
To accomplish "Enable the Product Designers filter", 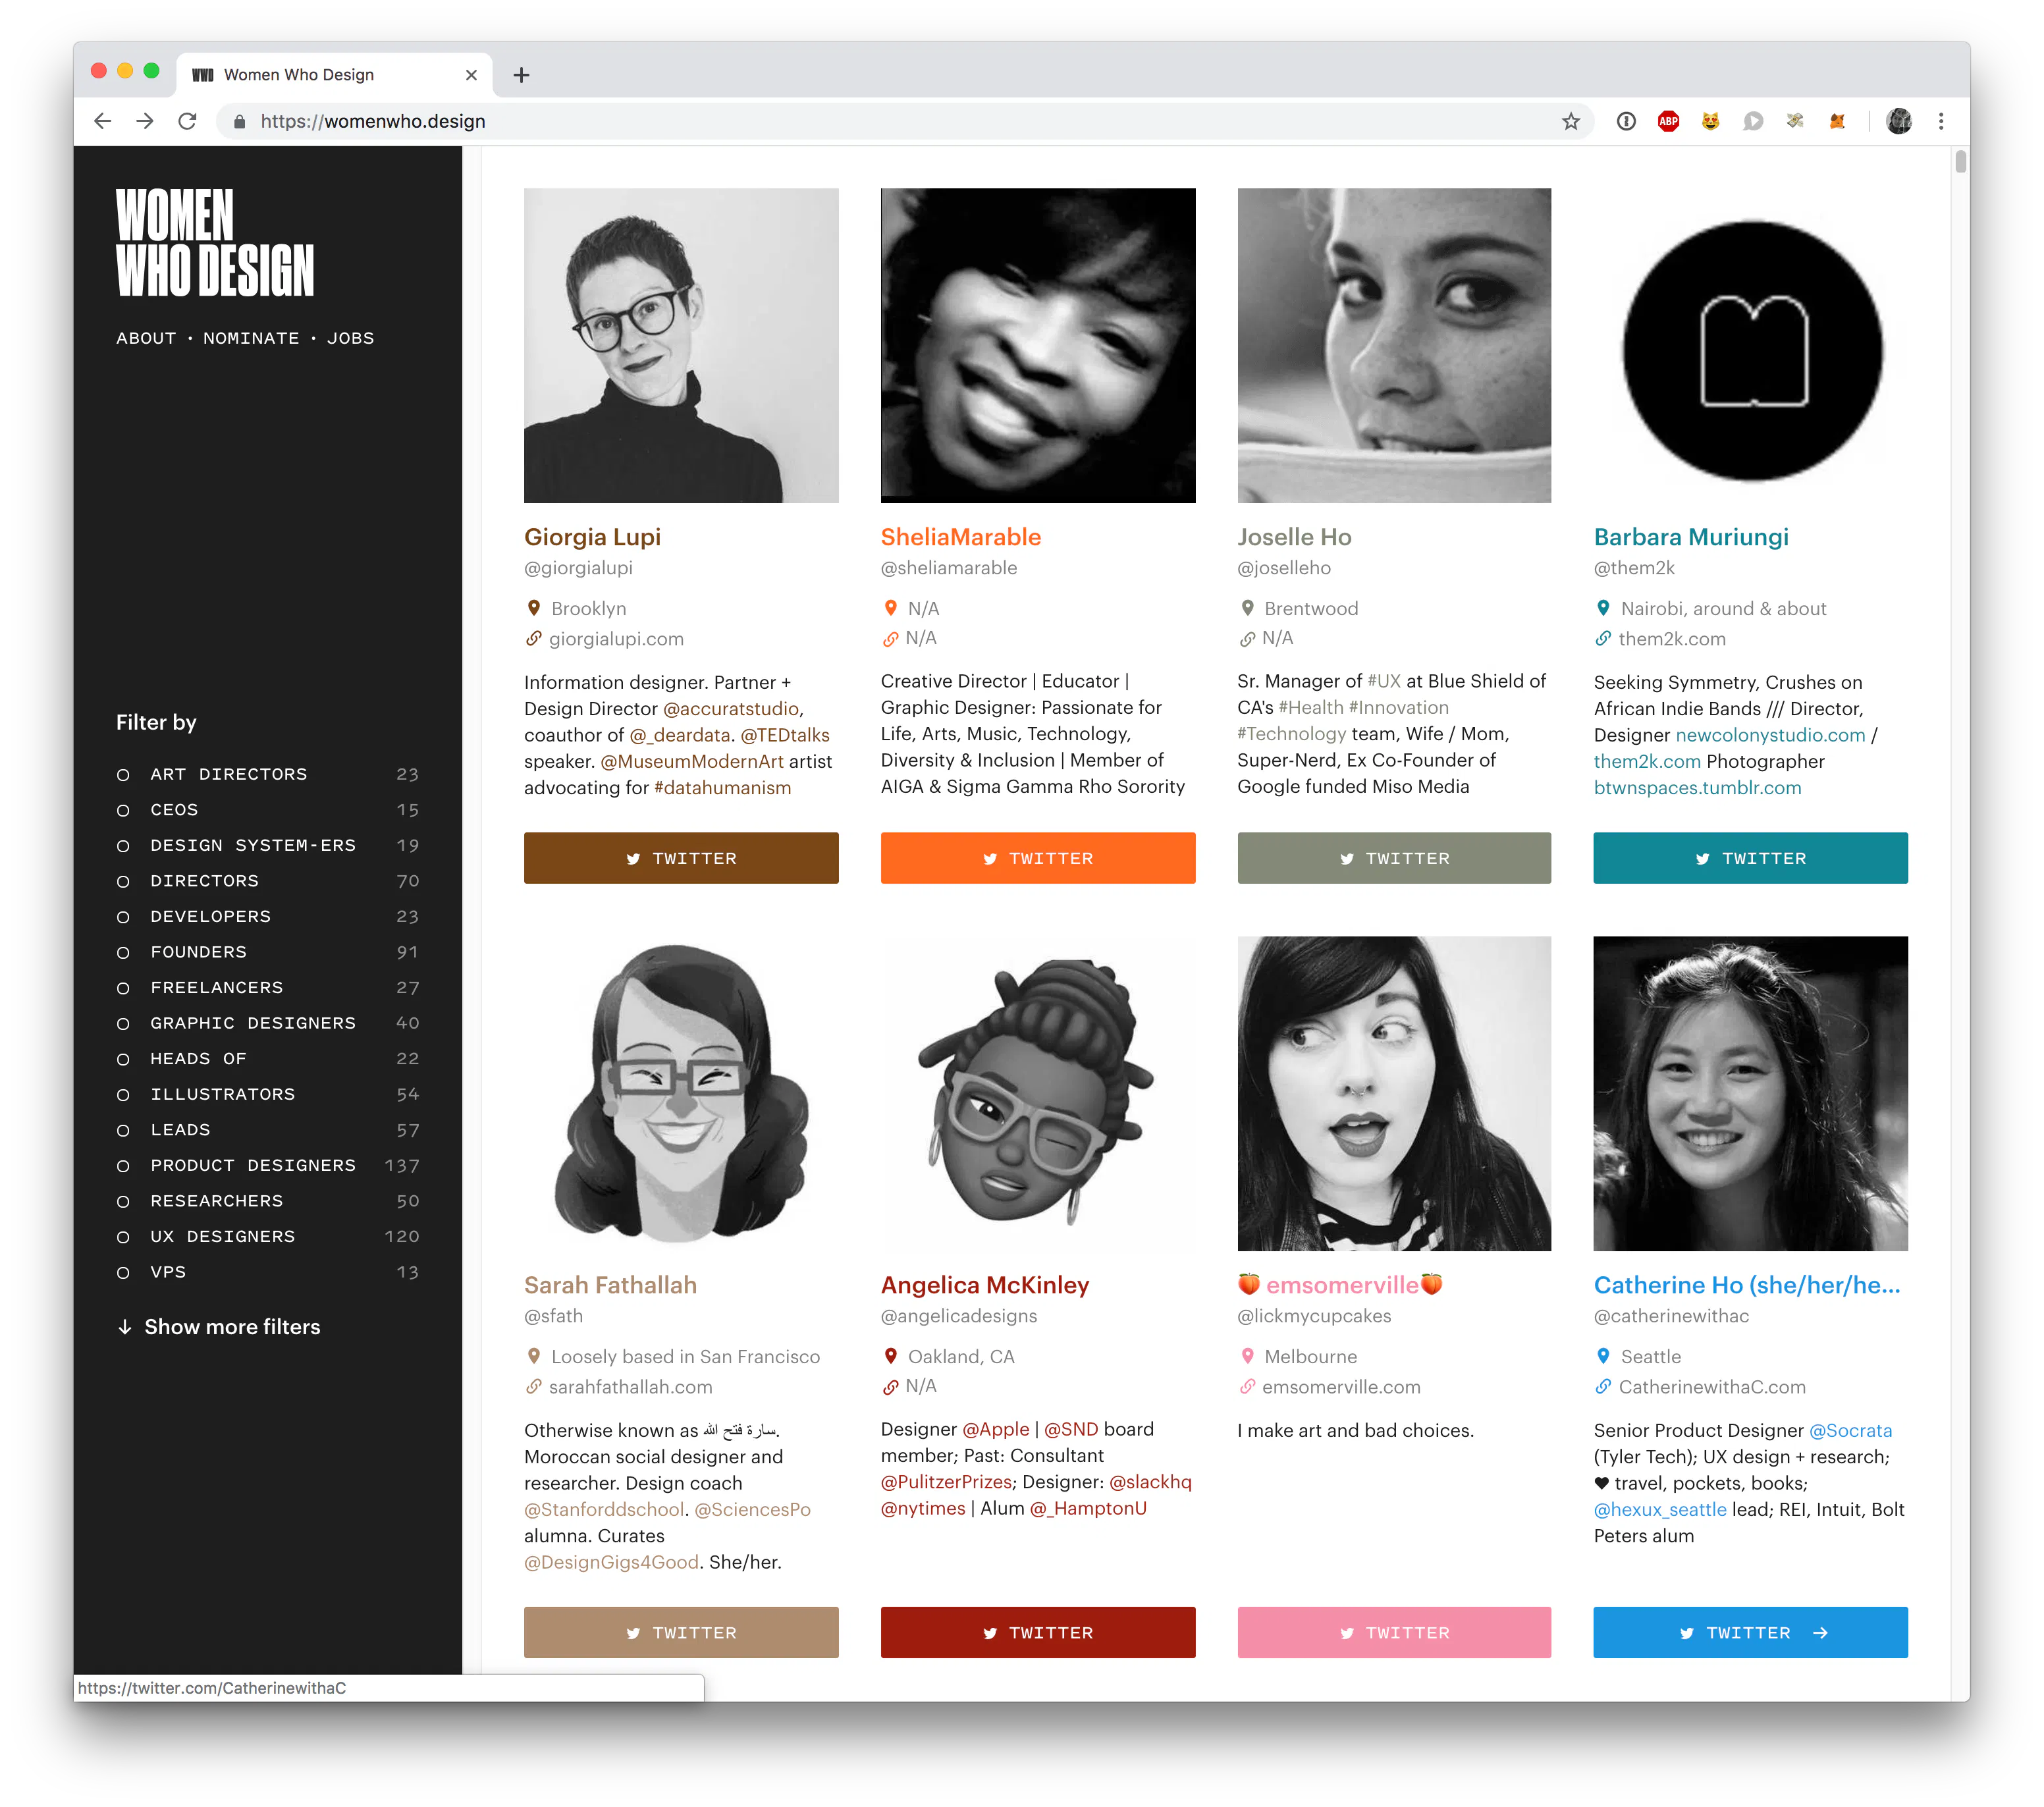I will tap(267, 1165).
